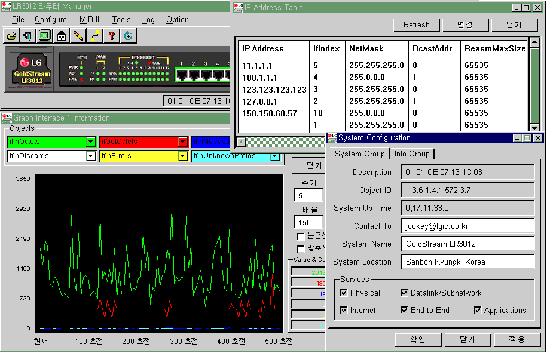Screen dimensions: 547x353
Task: Toggle the End-to-End checkbox
Action: (x=404, y=310)
